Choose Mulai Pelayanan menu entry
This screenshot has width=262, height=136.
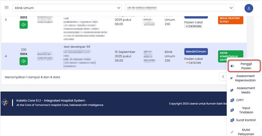click(247, 132)
